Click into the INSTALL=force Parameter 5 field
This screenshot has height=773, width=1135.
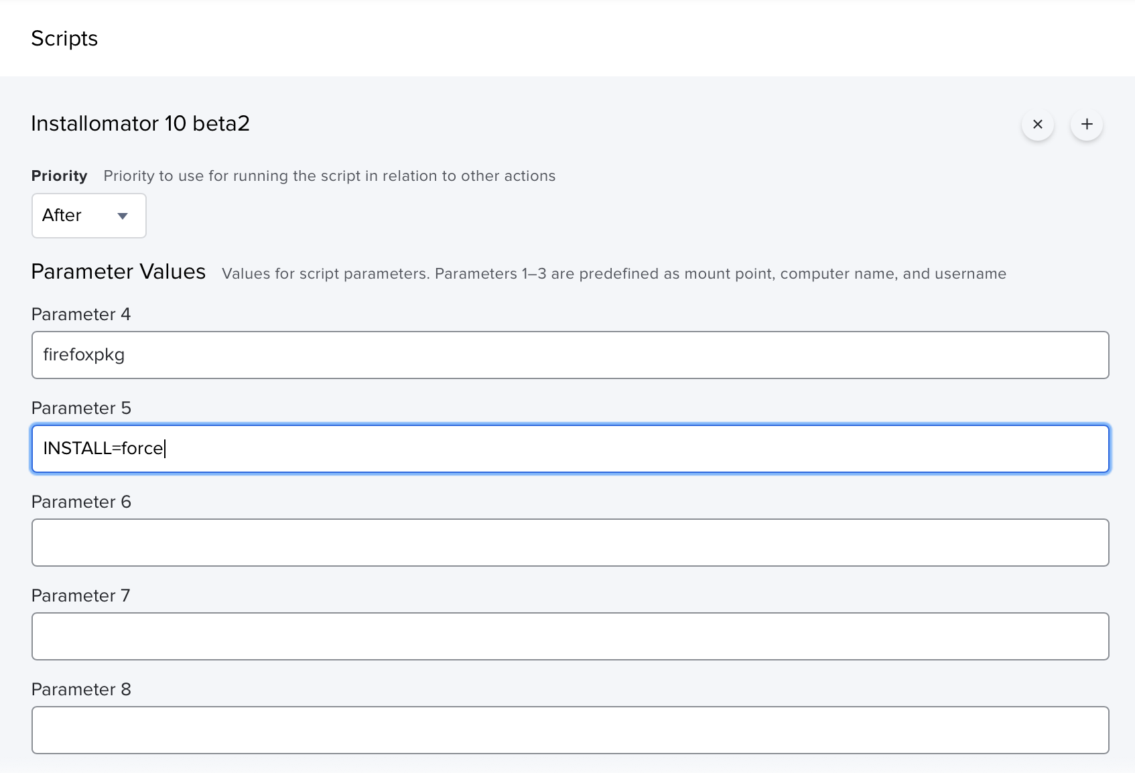click(x=570, y=449)
